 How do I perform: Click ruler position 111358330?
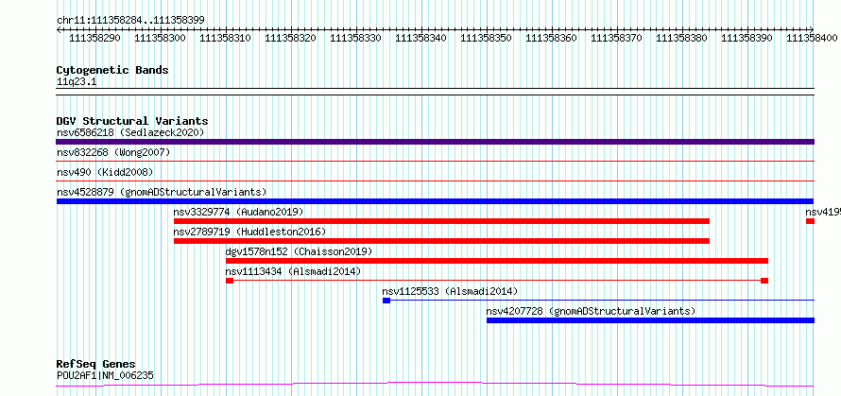(x=356, y=38)
